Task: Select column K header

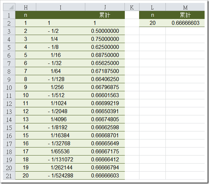Action: [x=132, y=7]
